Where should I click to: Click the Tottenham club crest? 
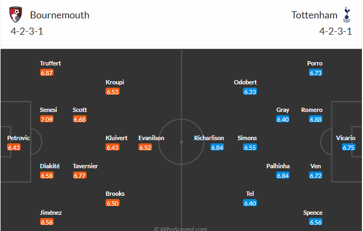(346, 15)
